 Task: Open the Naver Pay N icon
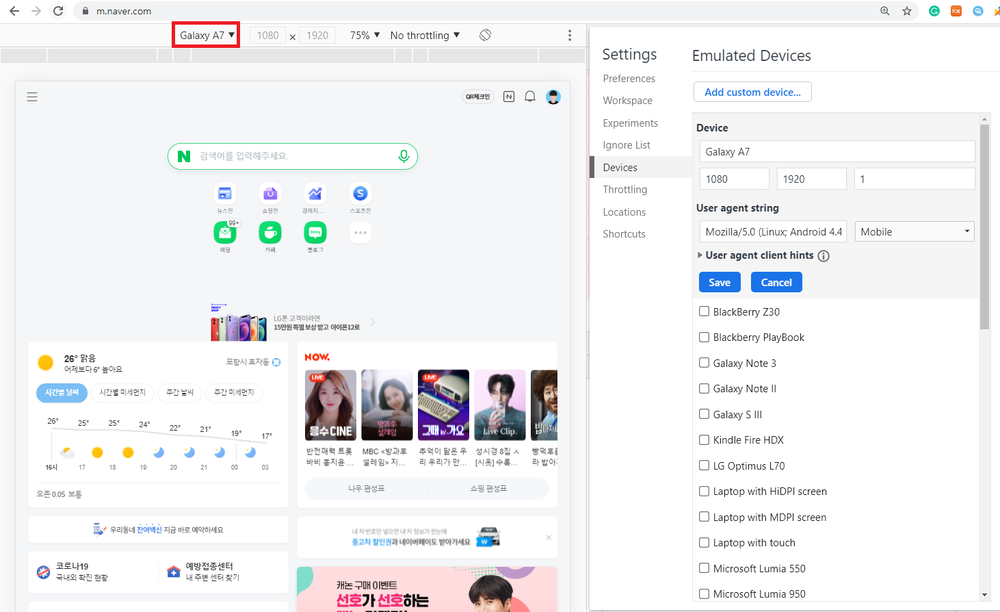[509, 97]
